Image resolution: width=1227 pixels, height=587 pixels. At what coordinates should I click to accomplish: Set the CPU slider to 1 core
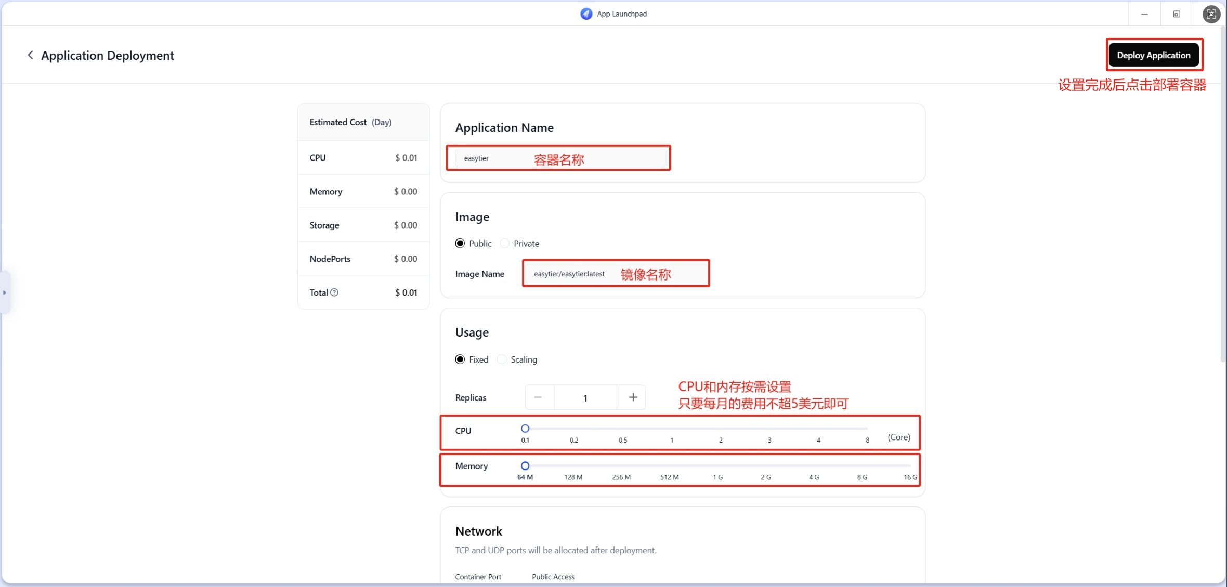672,429
